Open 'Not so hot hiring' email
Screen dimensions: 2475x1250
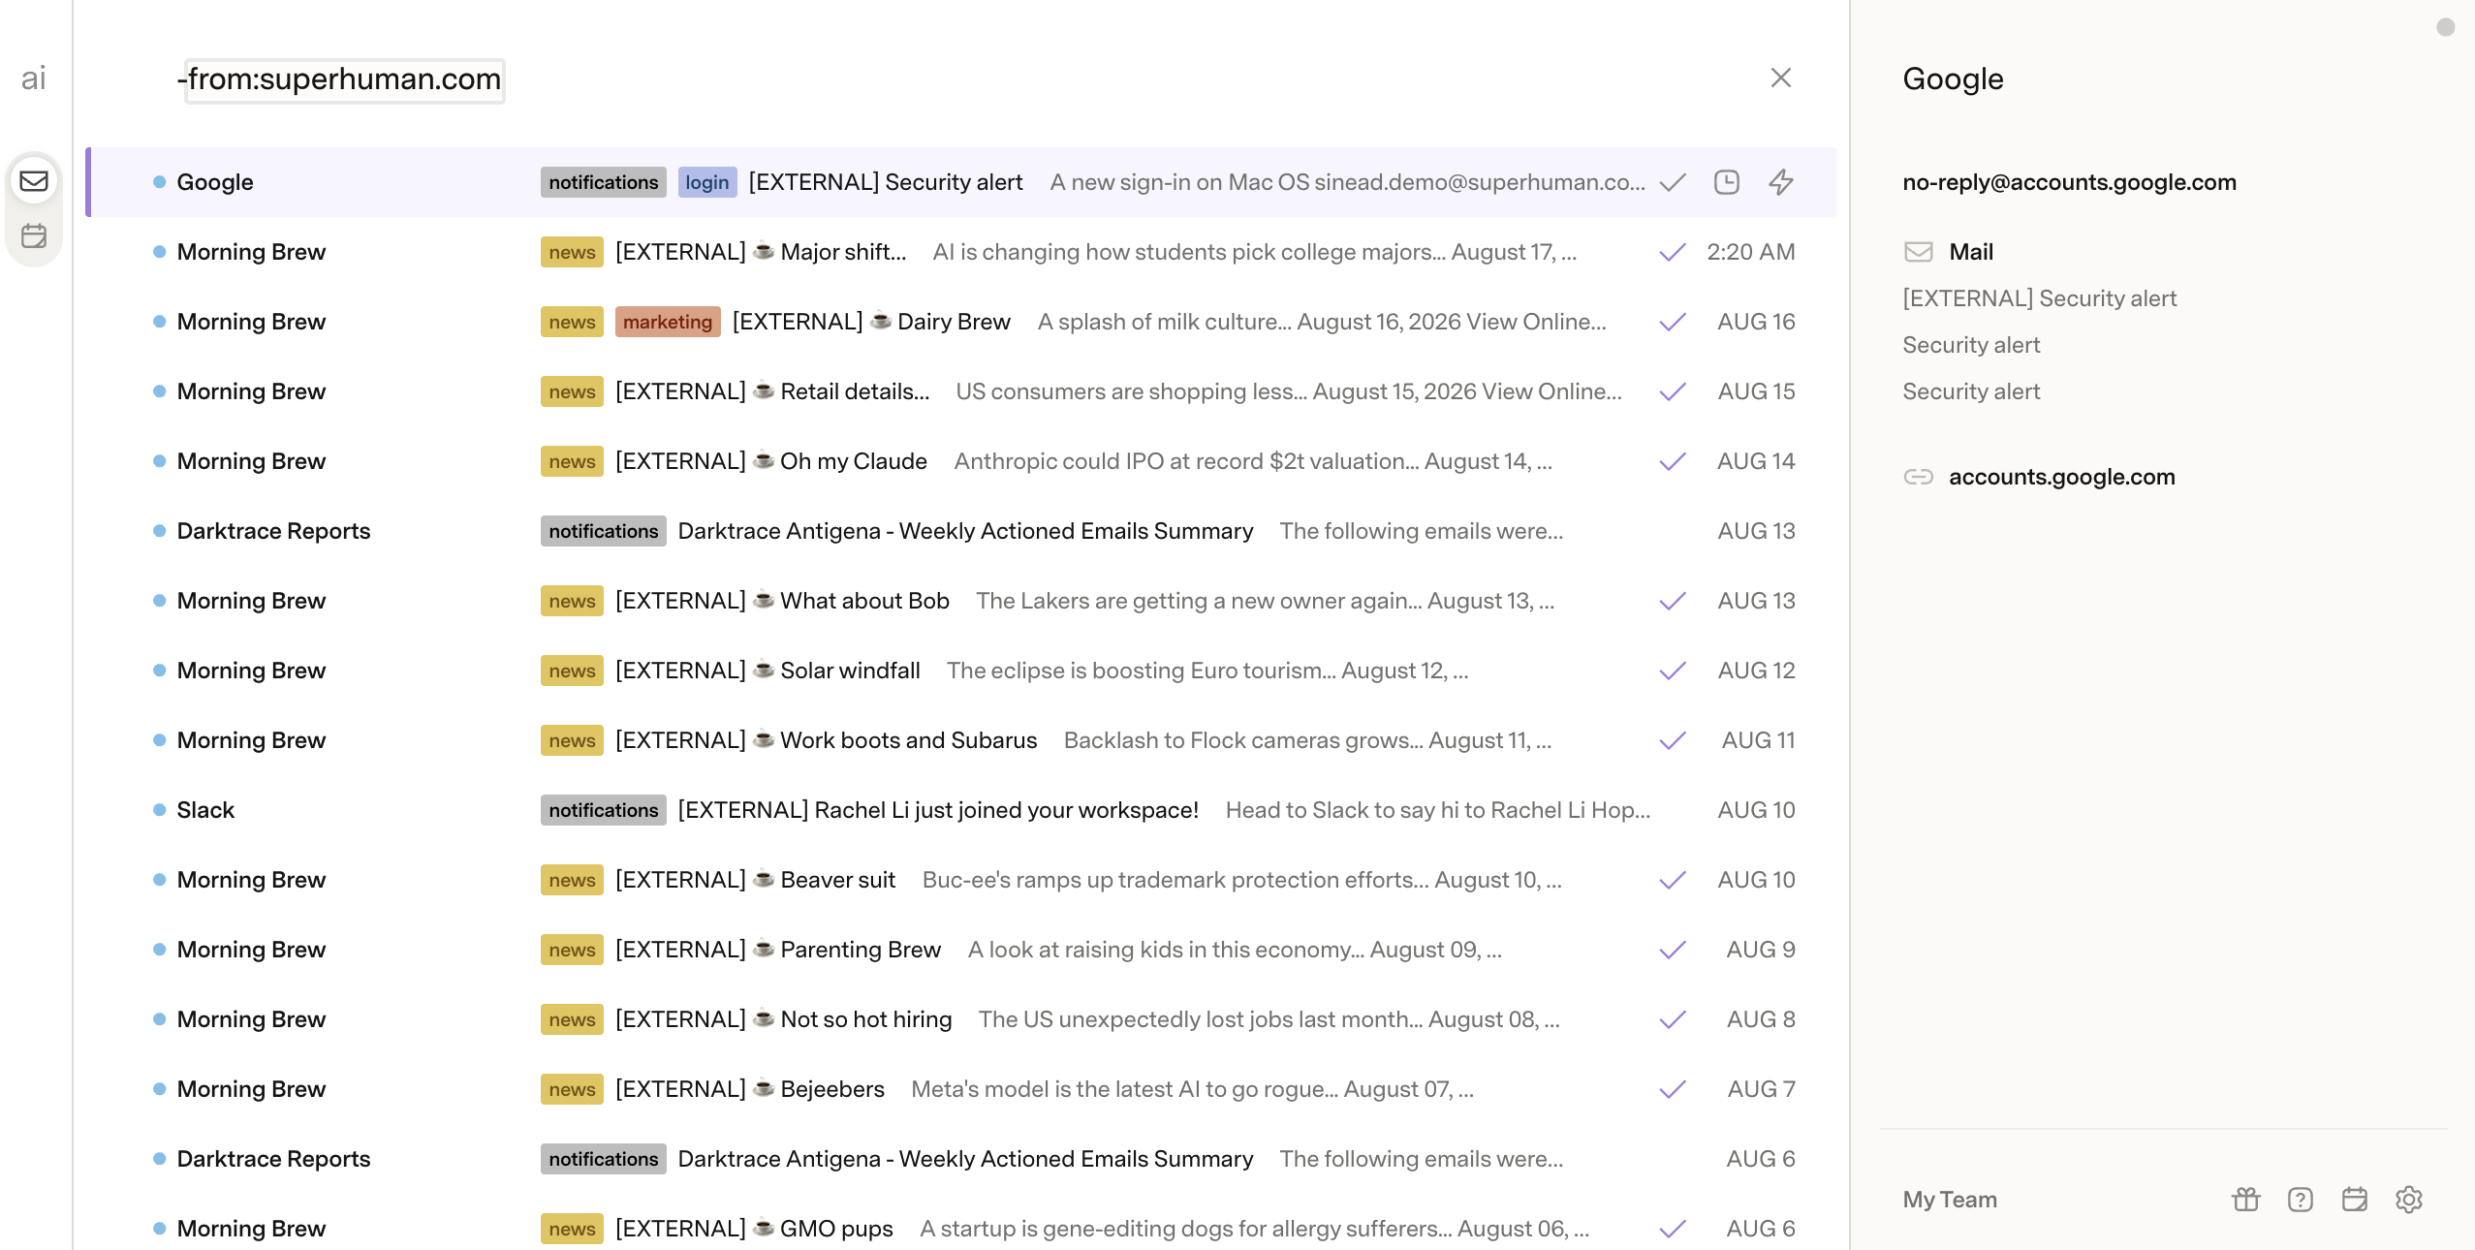coord(961,1019)
